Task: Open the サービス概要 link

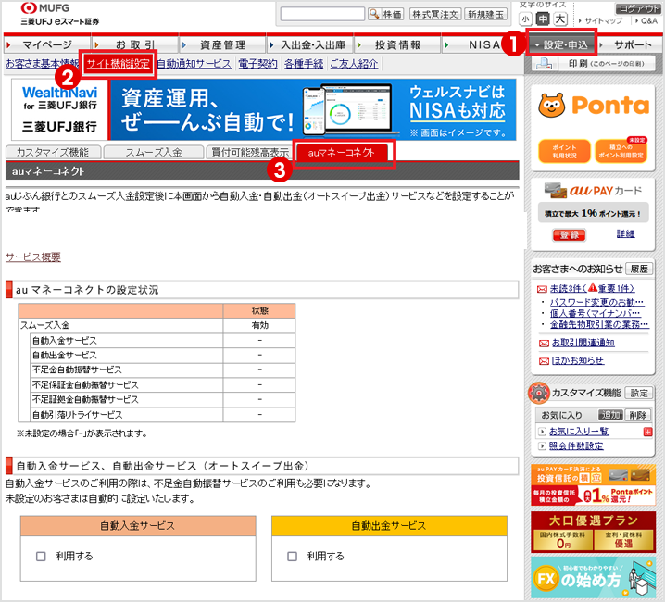Action: [x=33, y=257]
